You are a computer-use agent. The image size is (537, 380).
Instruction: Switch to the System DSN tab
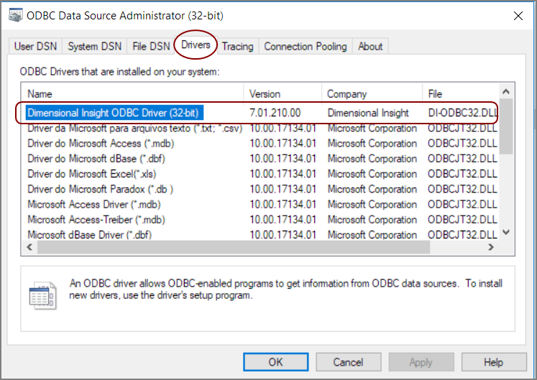pos(94,46)
